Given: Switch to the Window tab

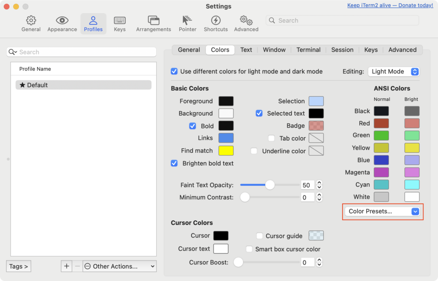Looking at the screenshot, I should (274, 50).
